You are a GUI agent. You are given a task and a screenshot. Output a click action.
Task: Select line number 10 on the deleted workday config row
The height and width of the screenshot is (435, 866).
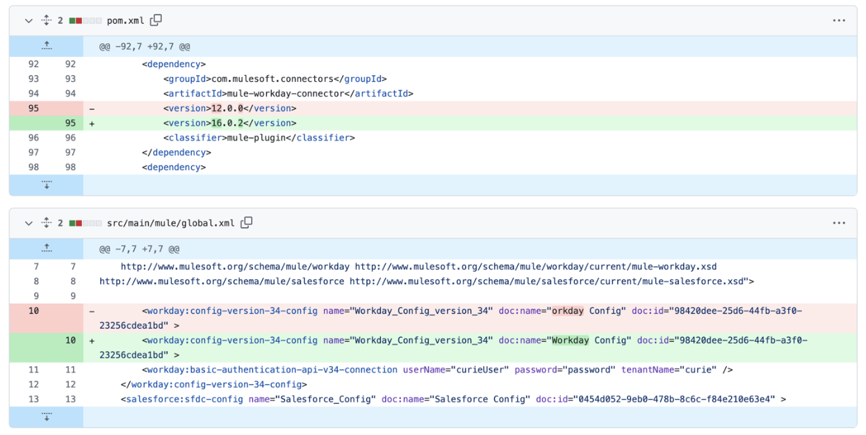pyautogui.click(x=33, y=311)
